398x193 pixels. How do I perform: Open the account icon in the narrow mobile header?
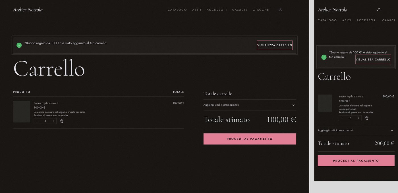(x=379, y=10)
